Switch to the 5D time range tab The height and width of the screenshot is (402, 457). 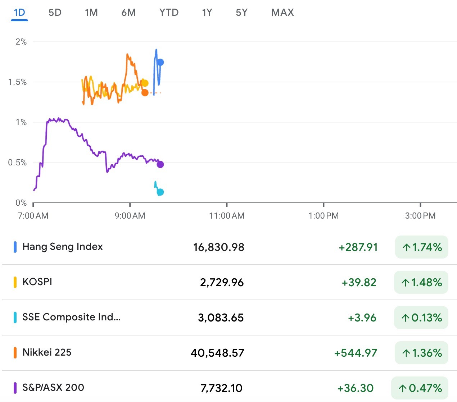pyautogui.click(x=55, y=13)
